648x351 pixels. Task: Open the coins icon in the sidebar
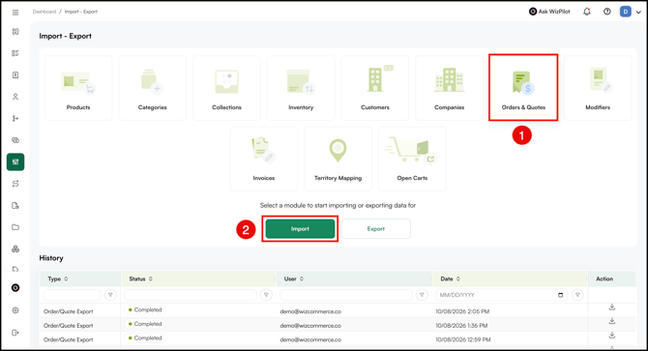point(15,140)
